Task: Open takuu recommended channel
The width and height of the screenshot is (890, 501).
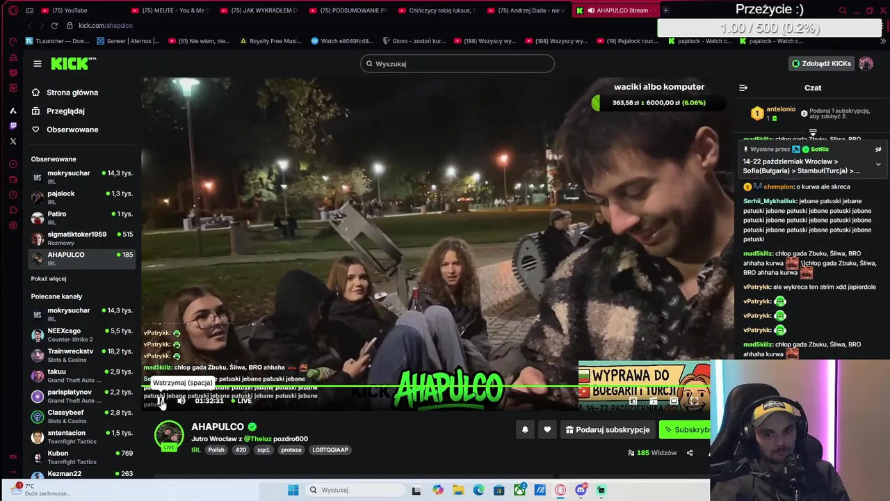Action: point(82,376)
